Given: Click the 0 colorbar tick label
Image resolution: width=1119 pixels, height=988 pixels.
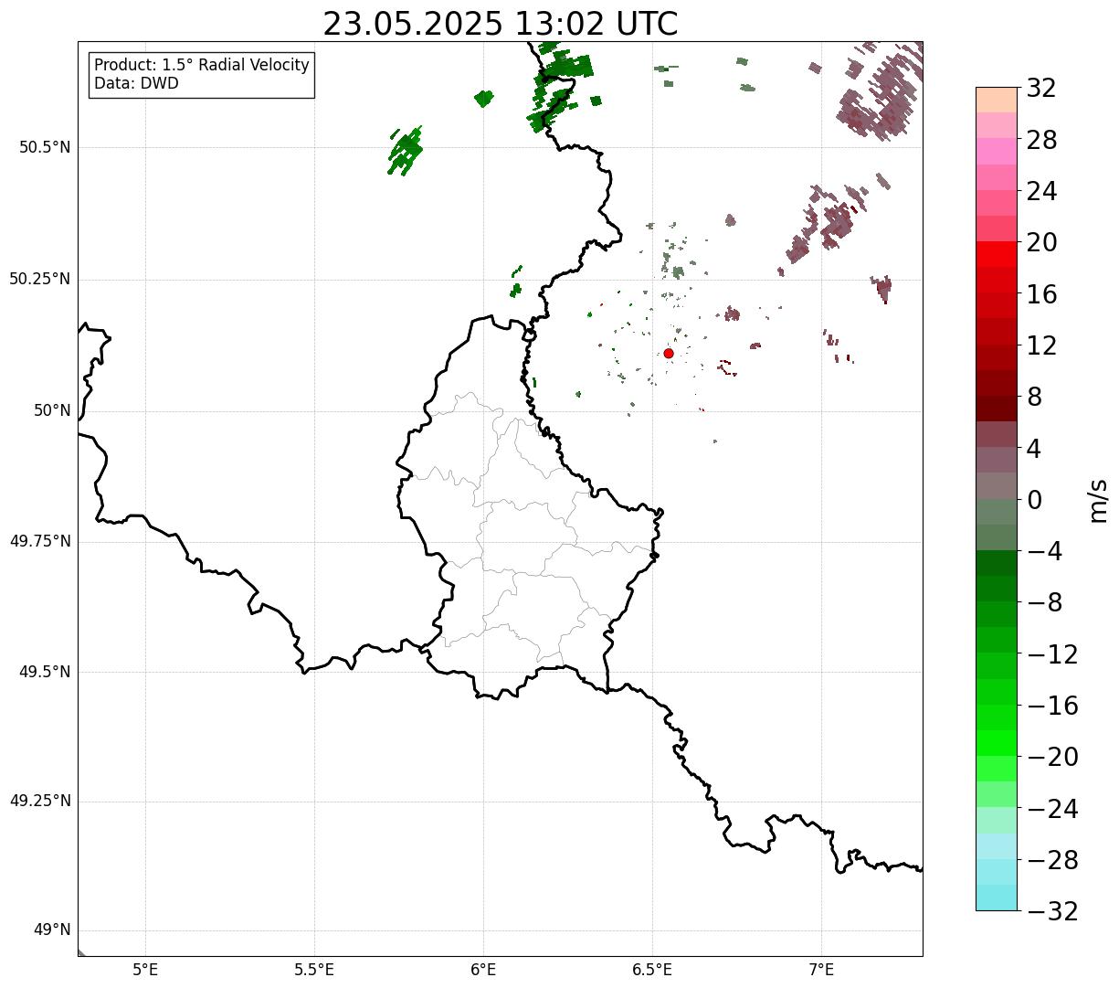Looking at the screenshot, I should 1034,500.
